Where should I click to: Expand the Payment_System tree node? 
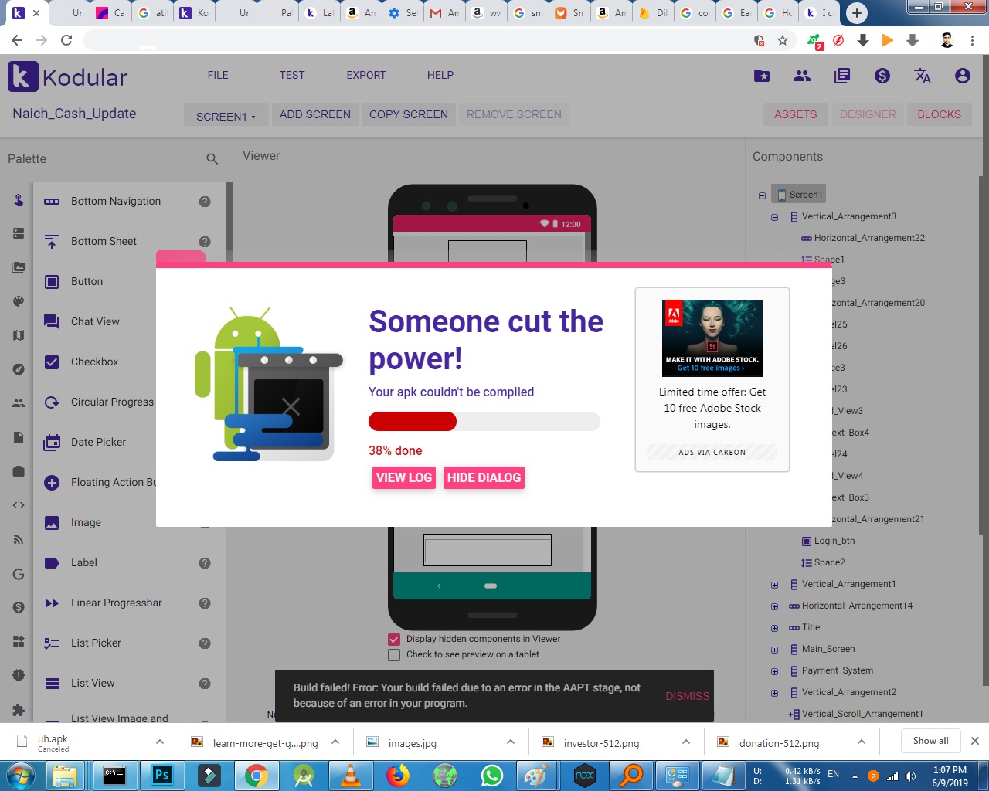(774, 671)
